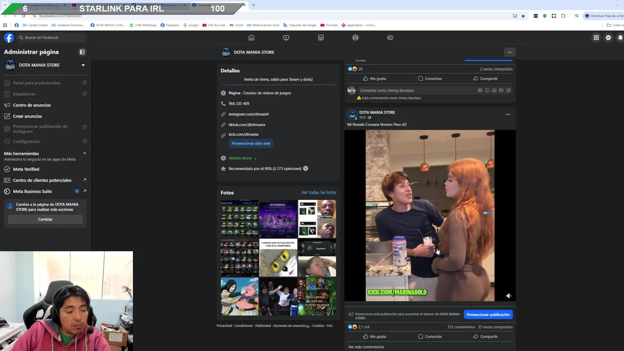Click the Cambiar button
Image resolution: width=624 pixels, height=351 pixels.
click(x=45, y=219)
